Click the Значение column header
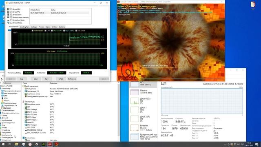Image resolution: width=261 pixels, height=147 pixels. [53, 83]
